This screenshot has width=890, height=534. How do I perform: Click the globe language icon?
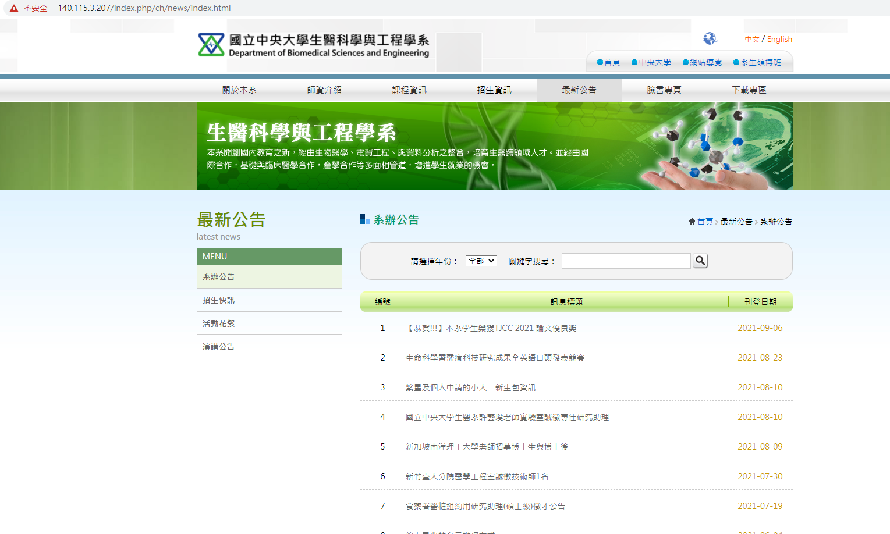(x=710, y=38)
